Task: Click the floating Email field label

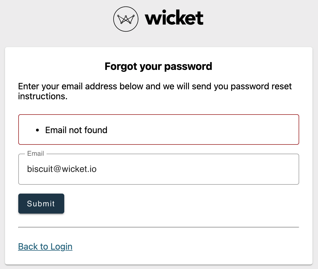Action: pyautogui.click(x=35, y=153)
